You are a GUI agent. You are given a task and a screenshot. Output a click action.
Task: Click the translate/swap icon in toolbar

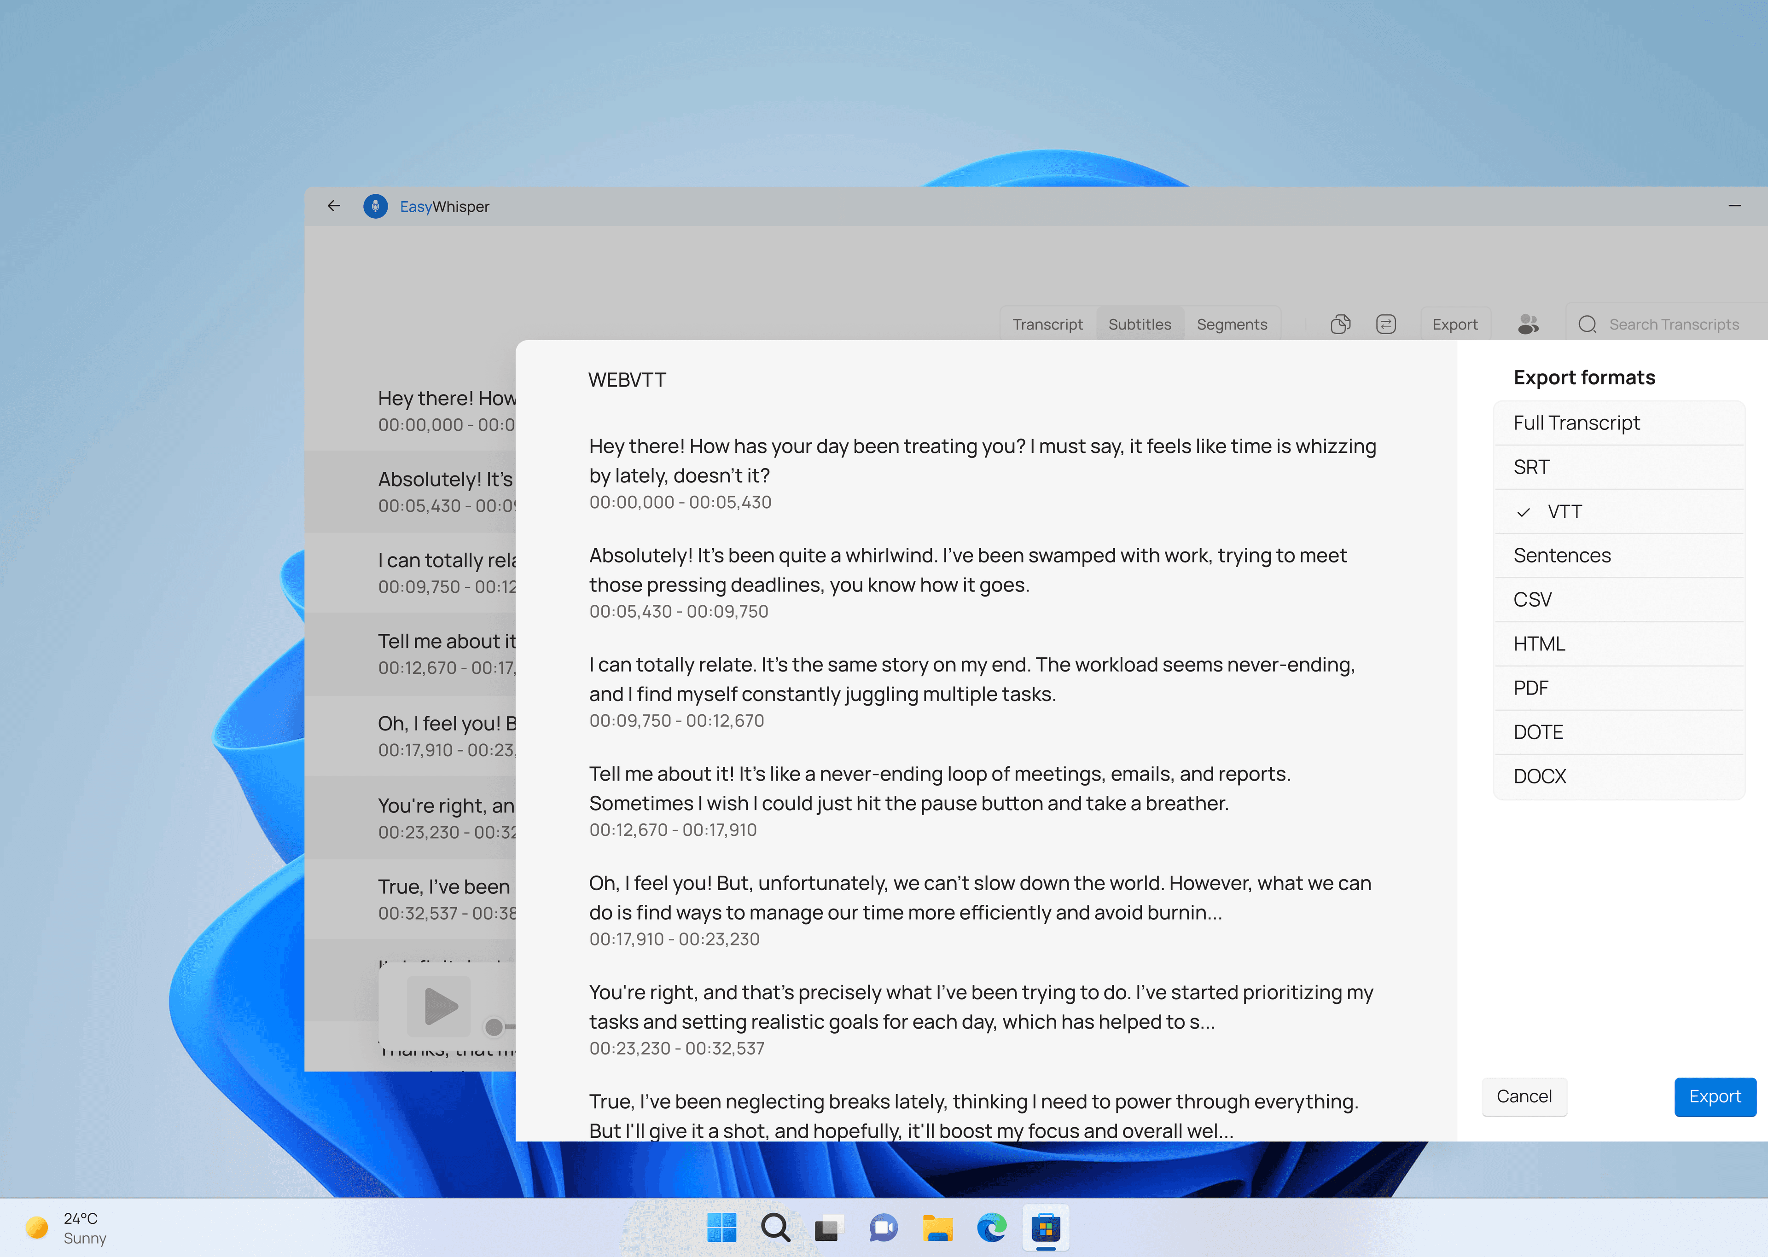[x=1385, y=324]
